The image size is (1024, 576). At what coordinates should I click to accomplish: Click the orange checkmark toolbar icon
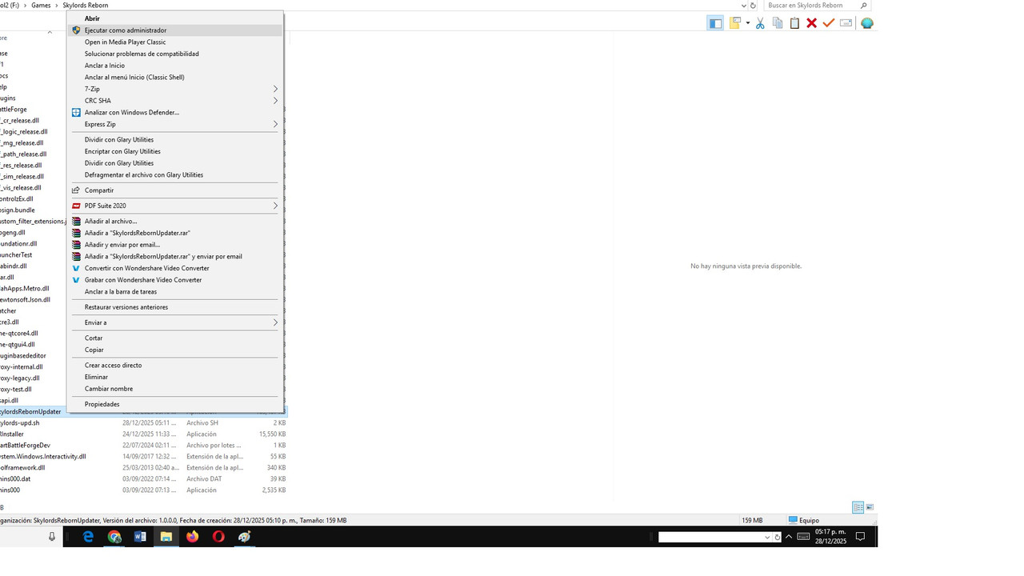click(x=829, y=23)
